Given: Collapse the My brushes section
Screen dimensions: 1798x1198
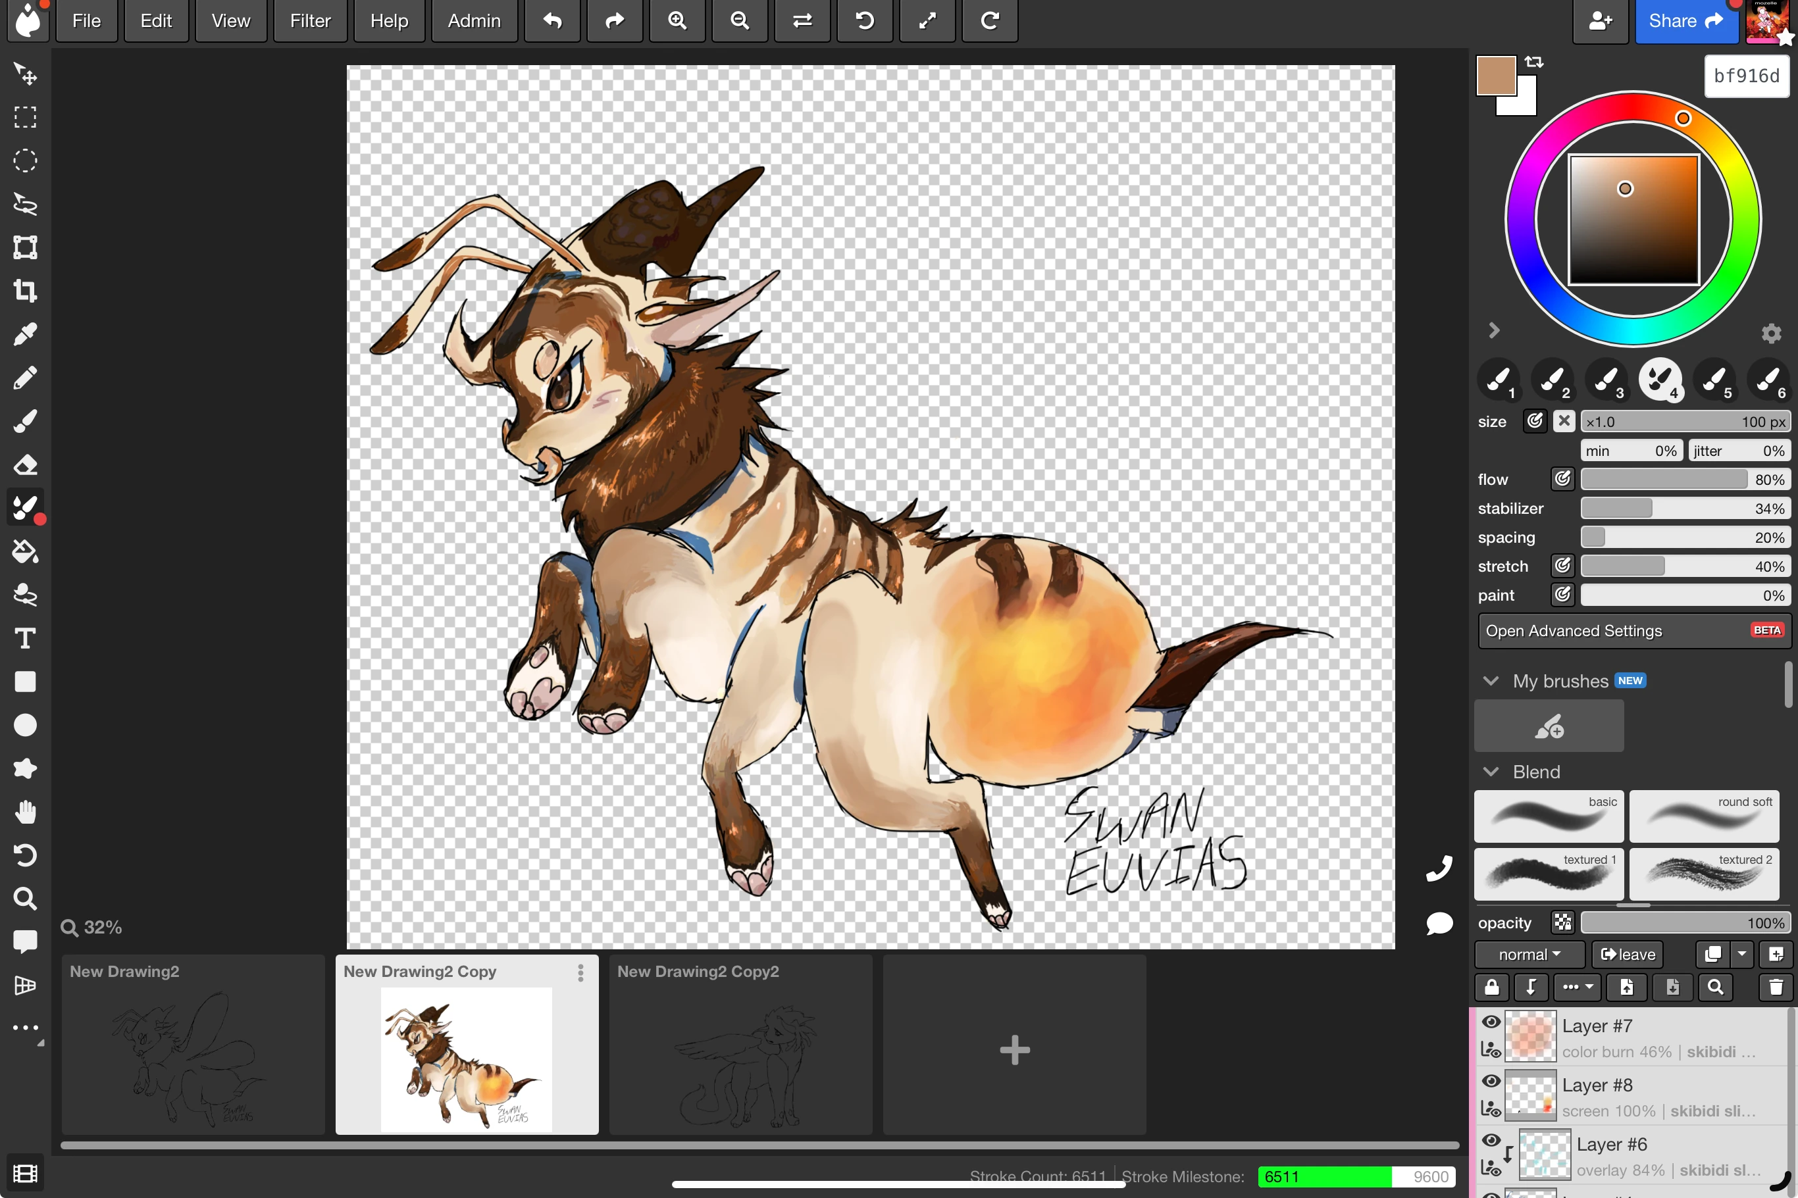Looking at the screenshot, I should pos(1490,681).
